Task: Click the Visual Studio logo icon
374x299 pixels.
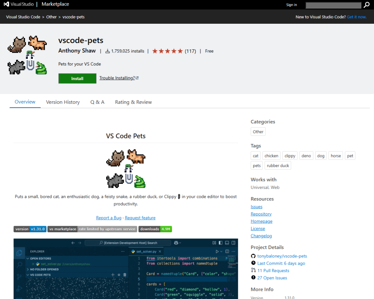Action: coord(7,4)
